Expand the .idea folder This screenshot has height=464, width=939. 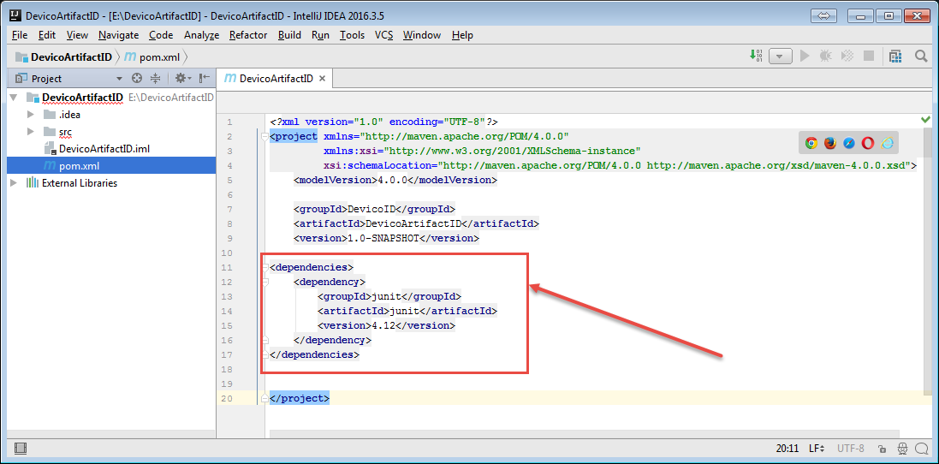[x=31, y=115]
